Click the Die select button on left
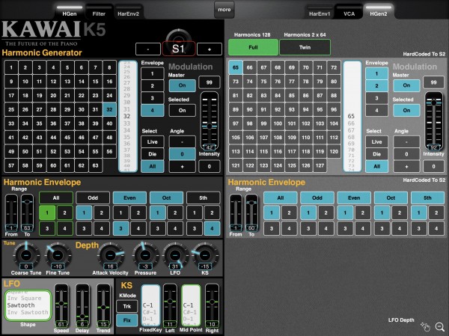 pyautogui.click(x=153, y=154)
